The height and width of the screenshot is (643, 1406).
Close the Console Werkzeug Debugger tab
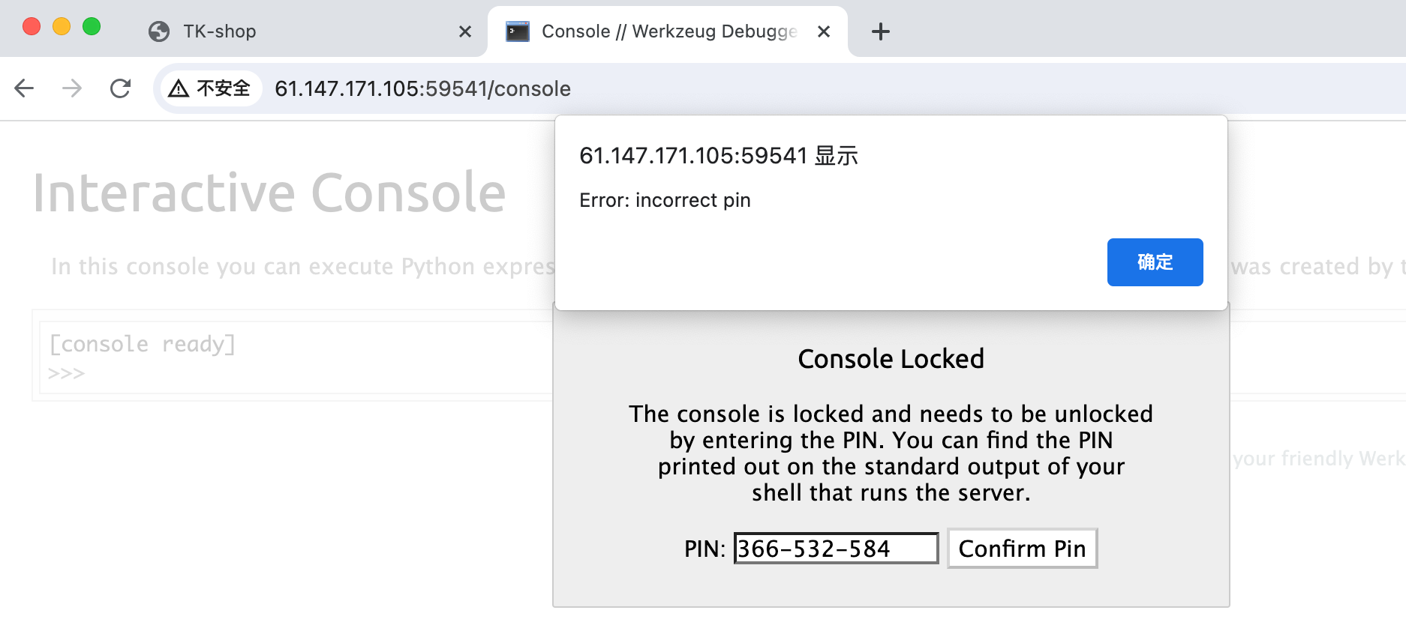[x=824, y=31]
